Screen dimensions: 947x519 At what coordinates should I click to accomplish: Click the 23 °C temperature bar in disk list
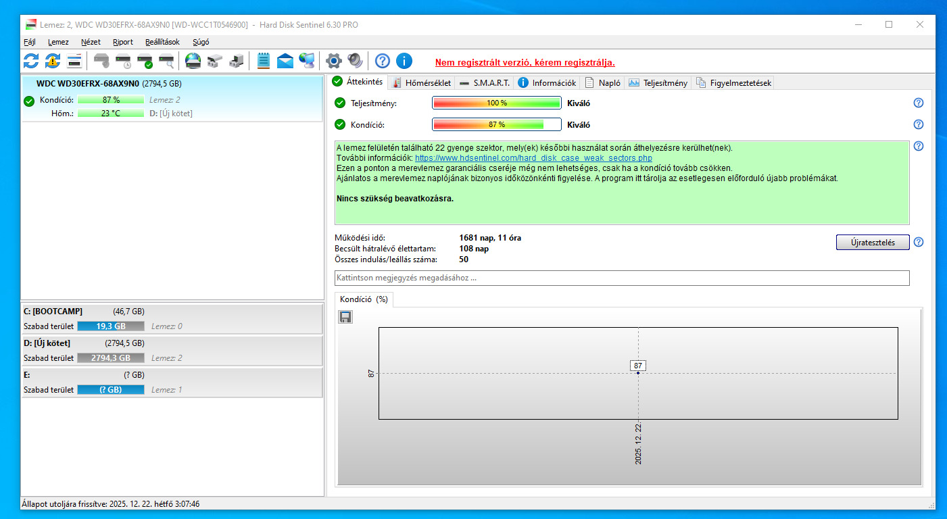point(111,113)
